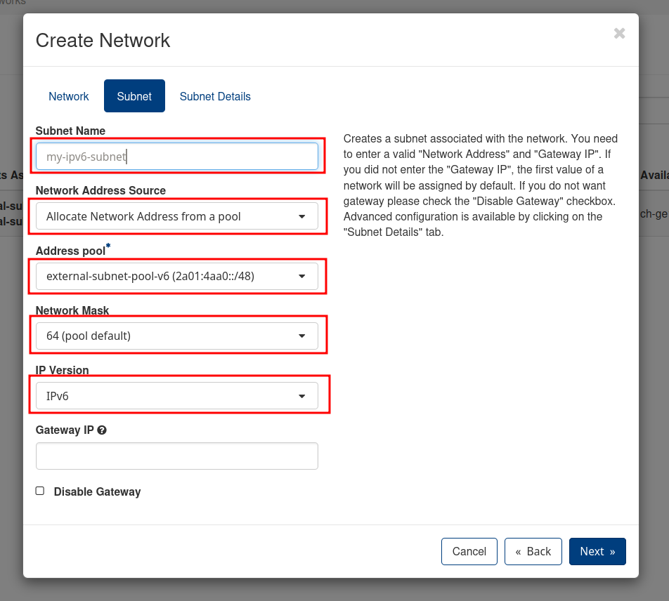Click the IP Version label text
The image size is (669, 601).
62,370
